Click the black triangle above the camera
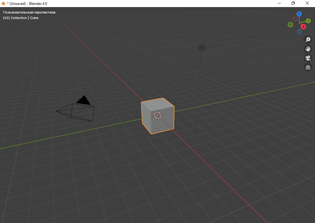This screenshot has width=315, height=223. tap(84, 101)
